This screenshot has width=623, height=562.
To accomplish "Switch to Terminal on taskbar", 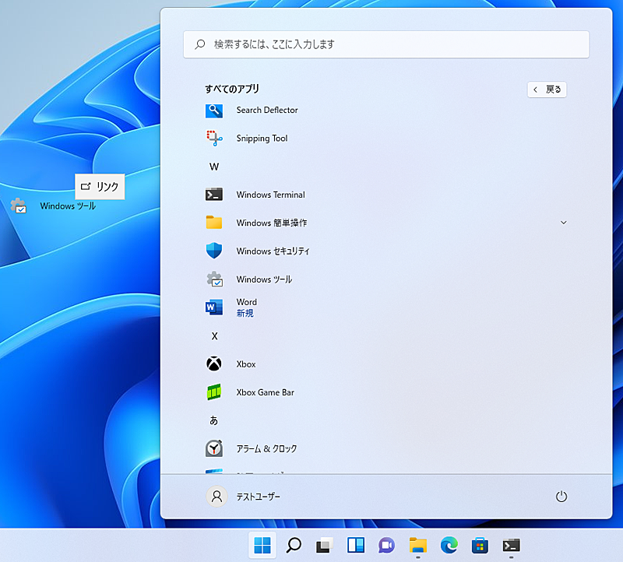I will [x=511, y=546].
